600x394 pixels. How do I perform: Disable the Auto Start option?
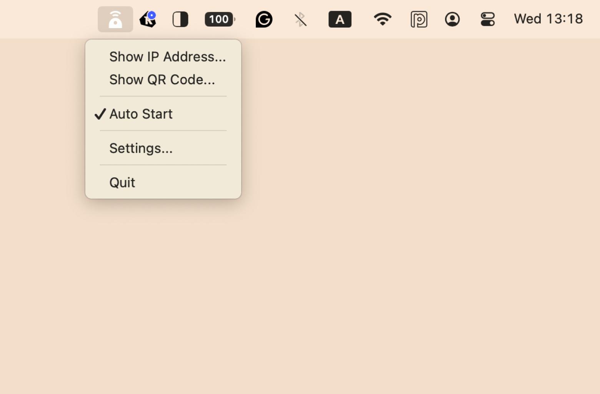[141, 114]
